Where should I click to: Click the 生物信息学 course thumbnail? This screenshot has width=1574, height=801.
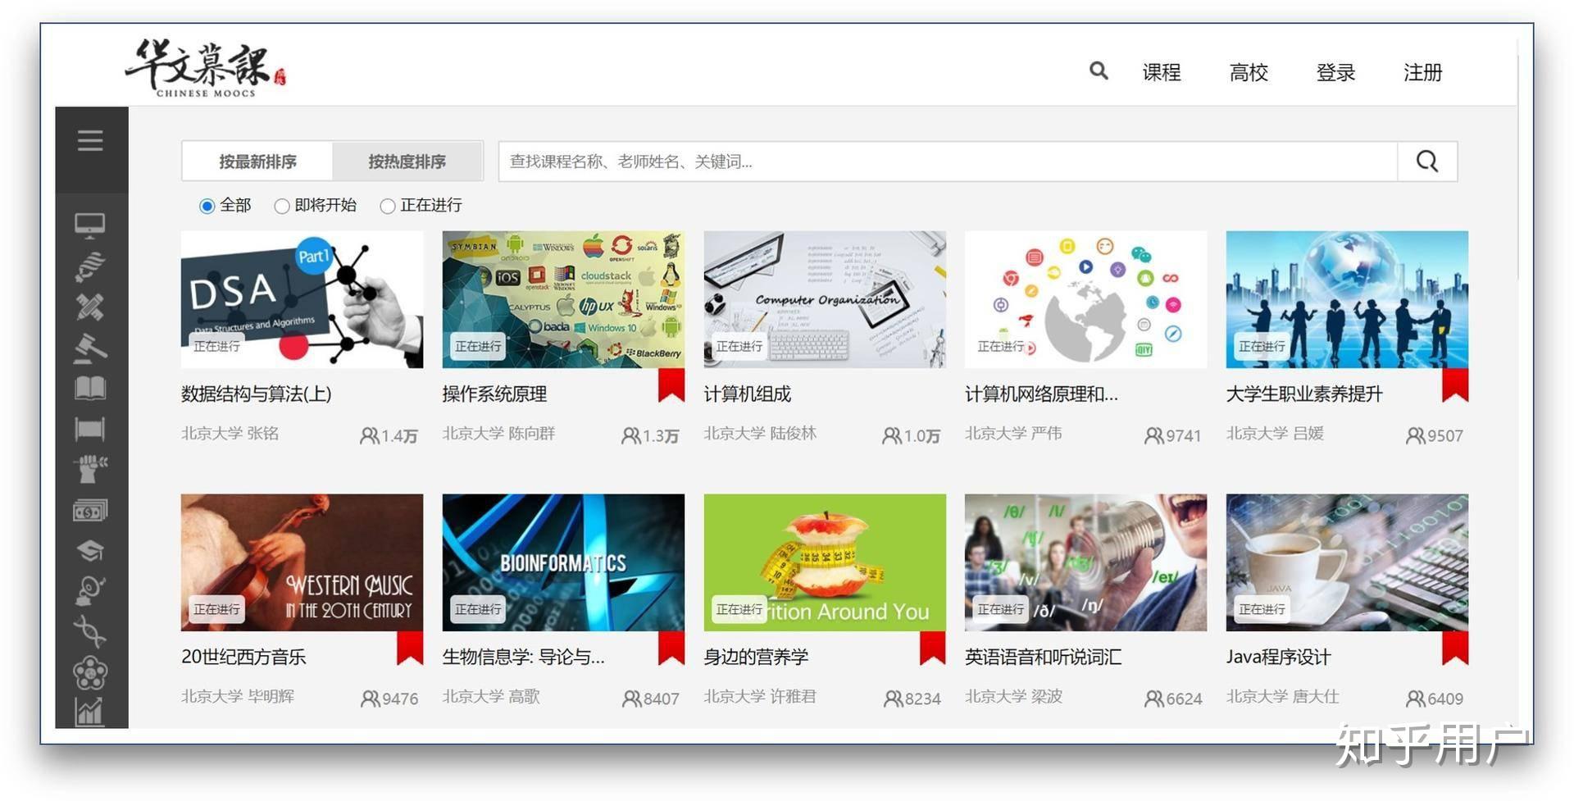(x=562, y=562)
